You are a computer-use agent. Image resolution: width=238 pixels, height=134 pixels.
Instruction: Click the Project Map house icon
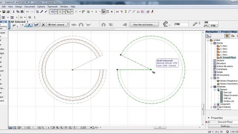[x=227, y=36]
